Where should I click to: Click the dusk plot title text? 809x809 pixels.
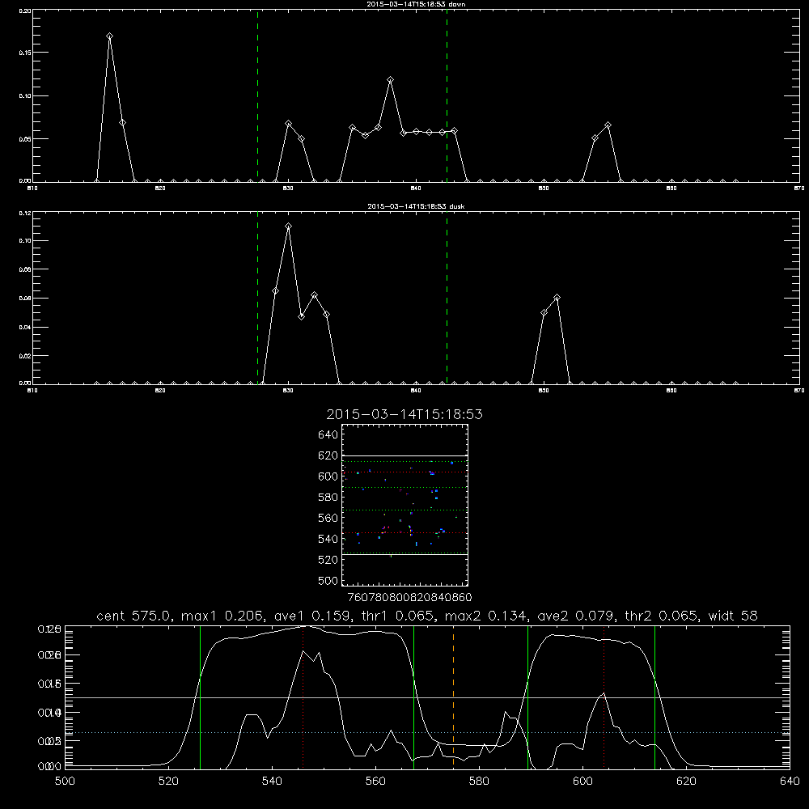click(x=416, y=206)
